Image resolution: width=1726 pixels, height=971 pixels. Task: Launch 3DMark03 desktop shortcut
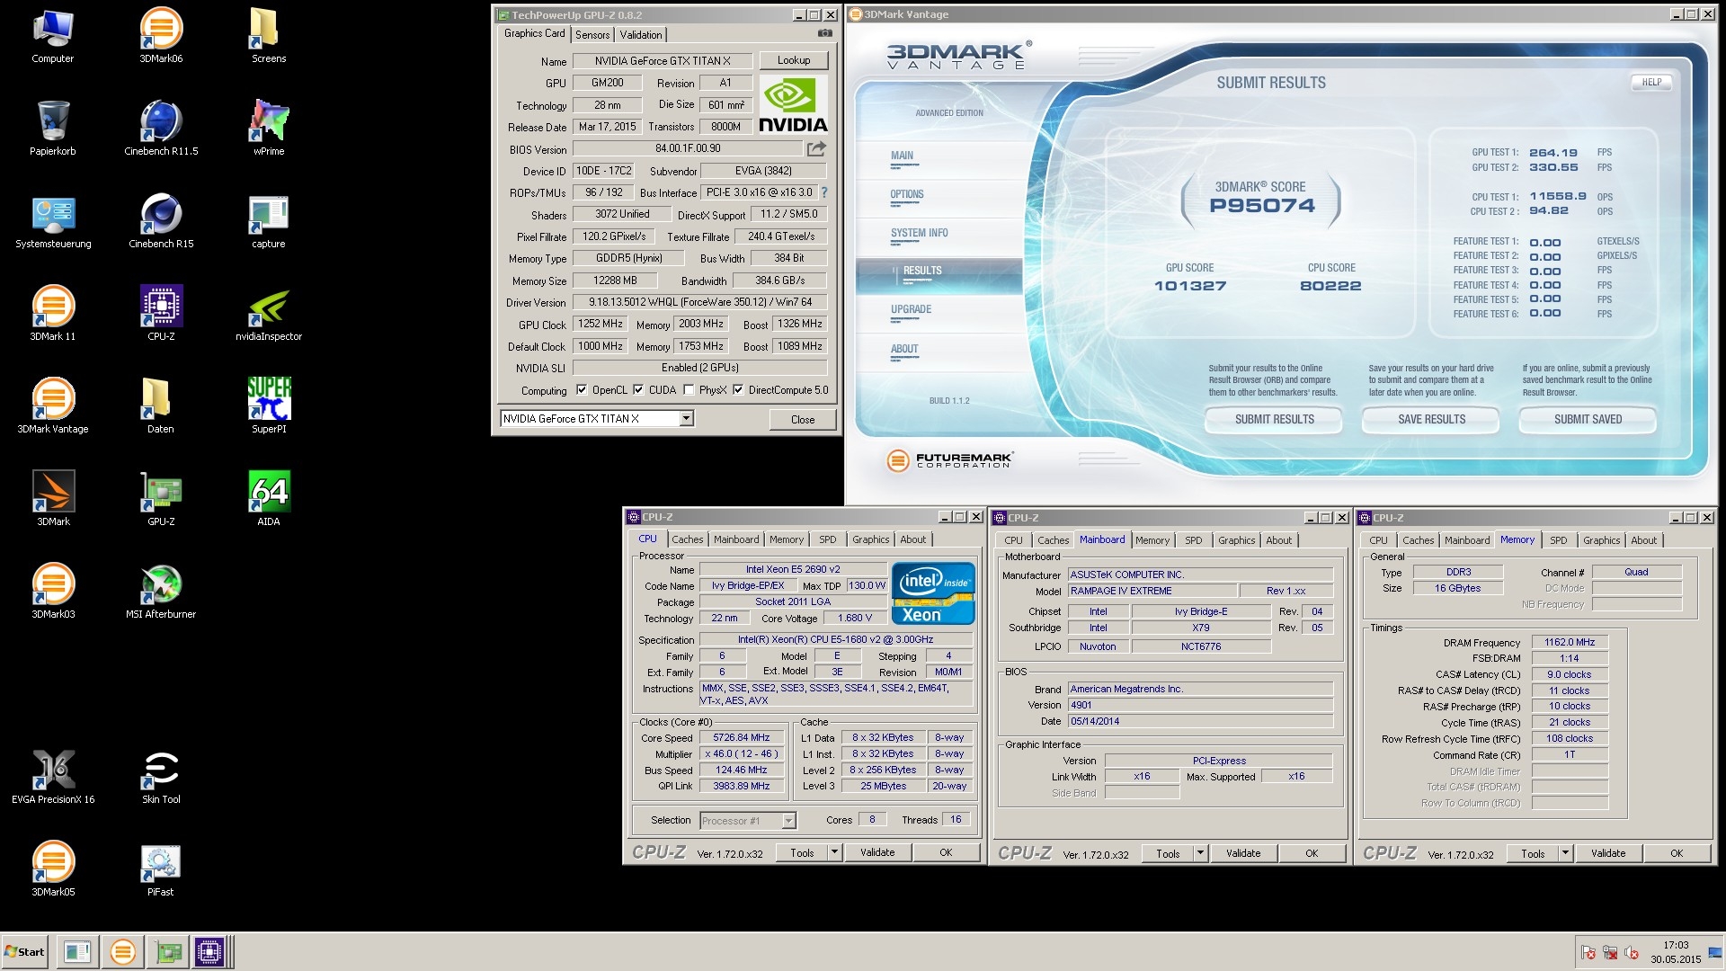click(x=53, y=592)
